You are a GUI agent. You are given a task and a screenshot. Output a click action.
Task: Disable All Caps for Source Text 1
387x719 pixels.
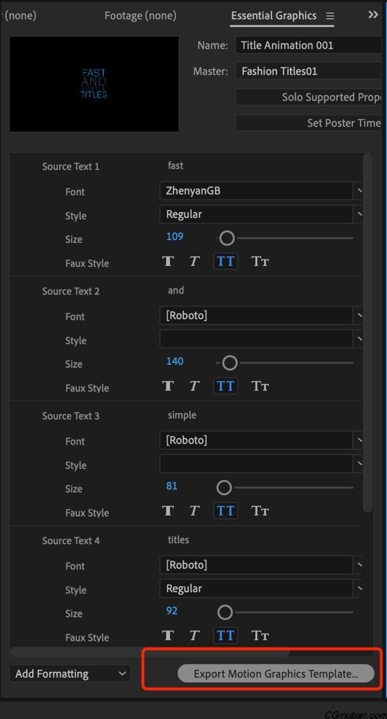(x=225, y=261)
